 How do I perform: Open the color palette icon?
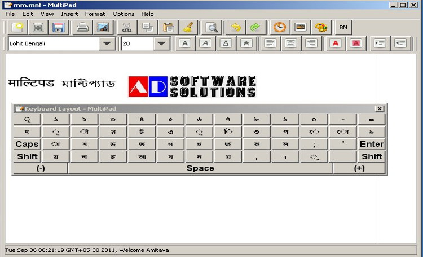(321, 27)
